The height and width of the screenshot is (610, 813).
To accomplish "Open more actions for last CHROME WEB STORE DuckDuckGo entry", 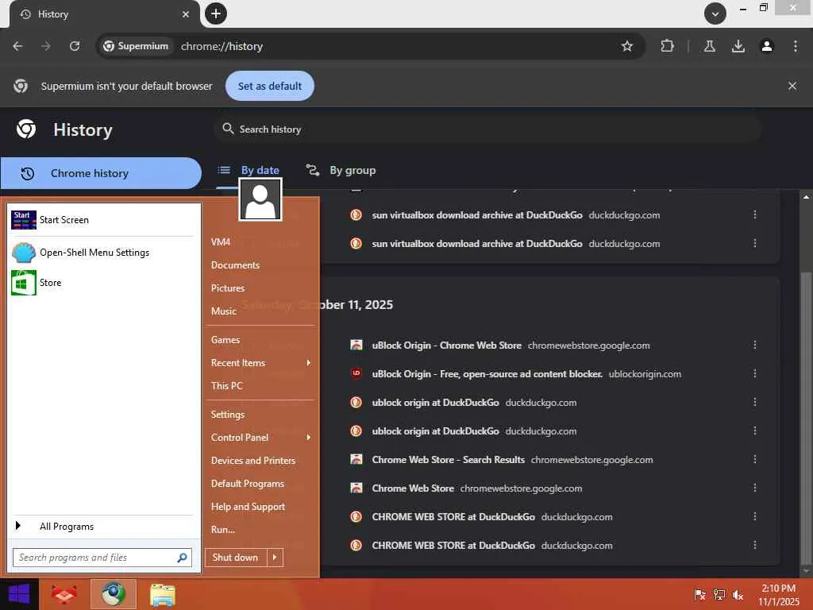I will point(754,545).
